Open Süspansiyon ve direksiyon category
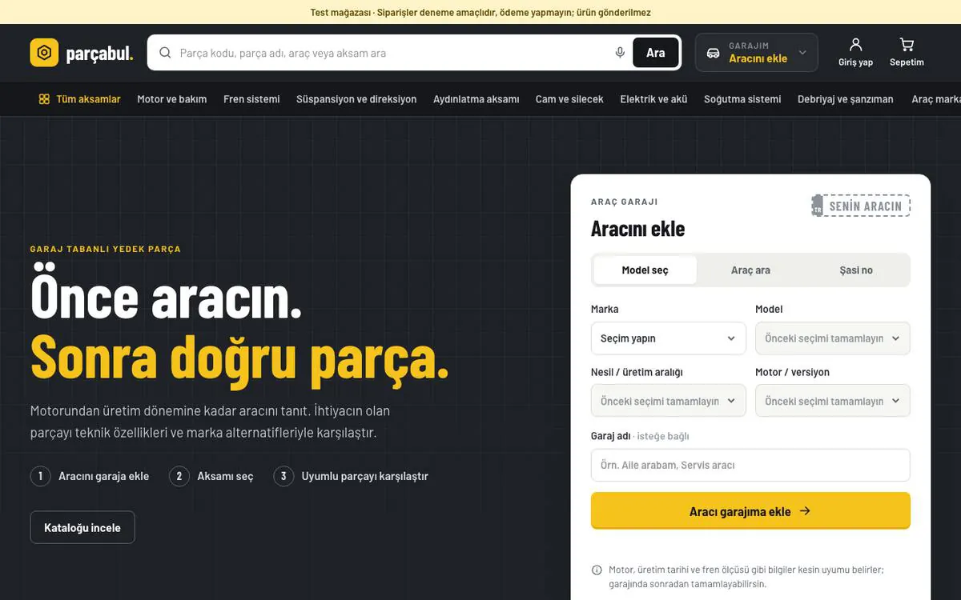Viewport: 961px width, 600px height. click(x=356, y=99)
